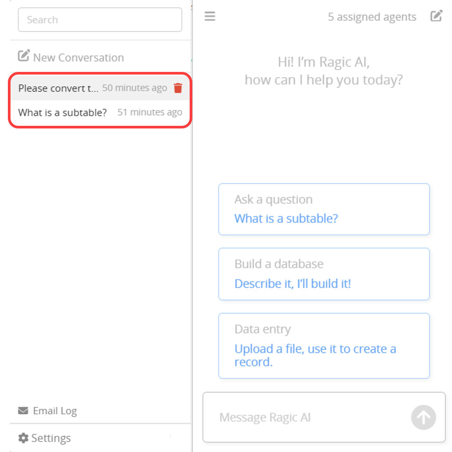Click in the Search conversations field
The width and height of the screenshot is (452, 452).
(100, 20)
